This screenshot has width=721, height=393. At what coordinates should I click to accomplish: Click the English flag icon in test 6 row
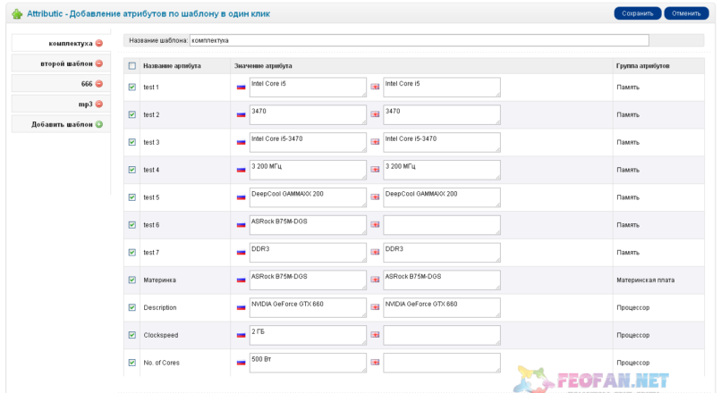click(x=375, y=225)
